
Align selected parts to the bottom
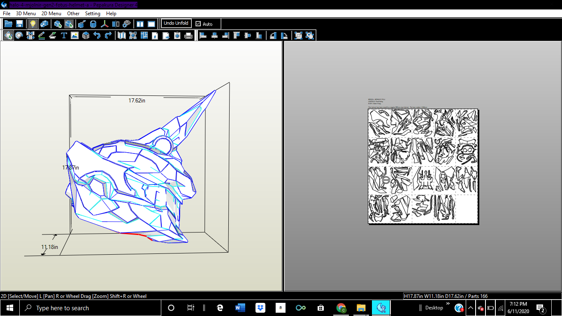(x=259, y=35)
